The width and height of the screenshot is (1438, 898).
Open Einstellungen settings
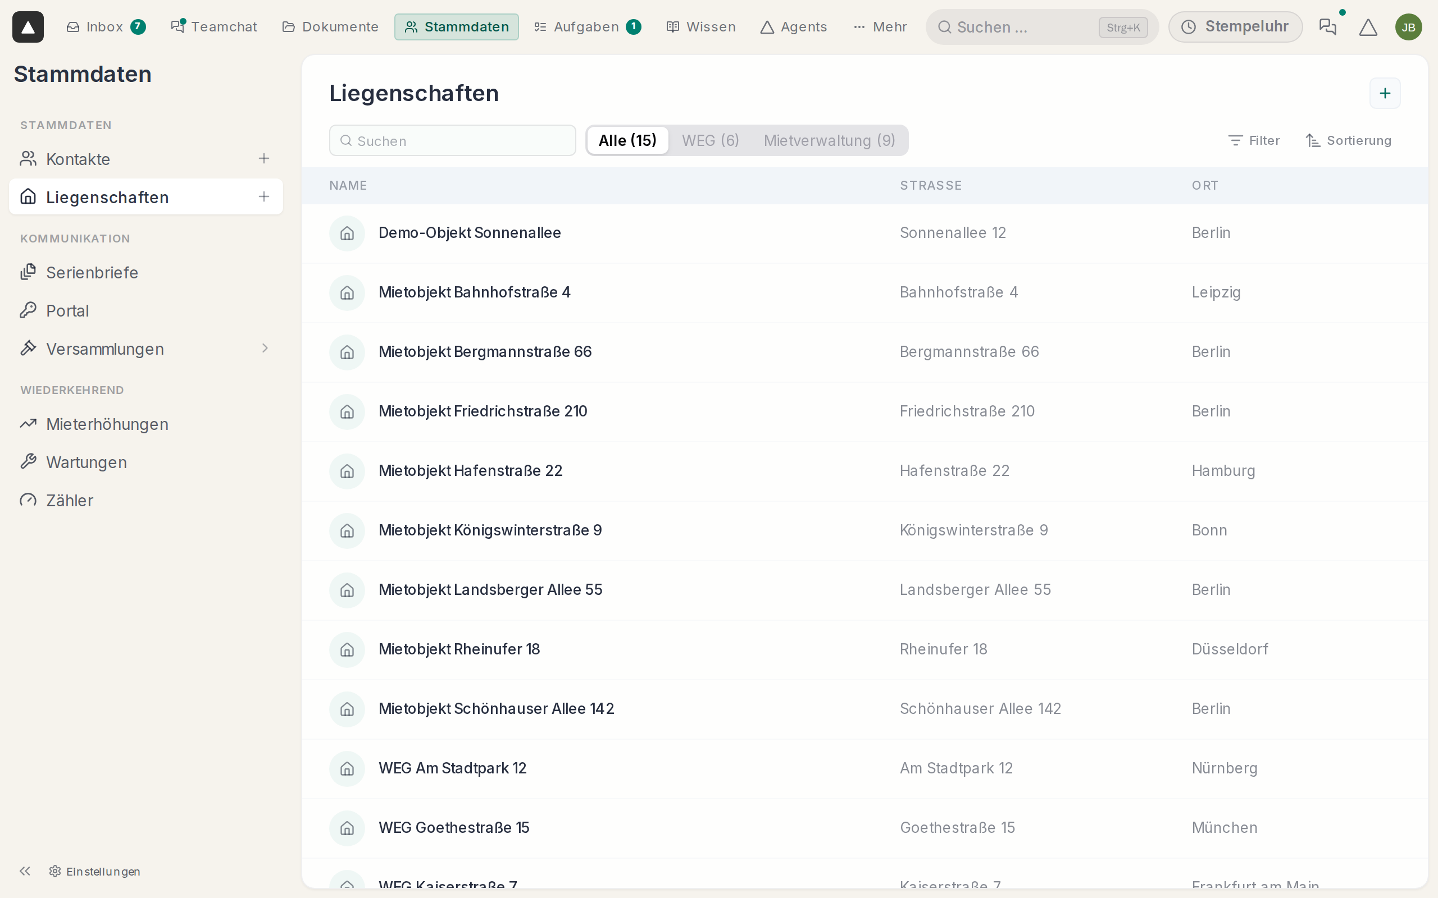[x=95, y=871]
